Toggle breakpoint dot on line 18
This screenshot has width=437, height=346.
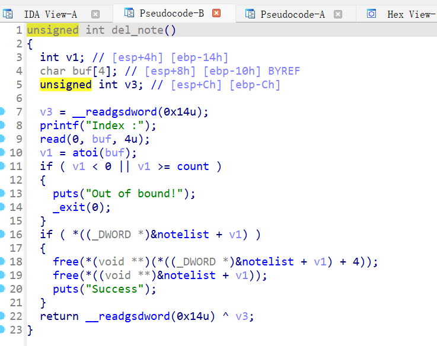[x=2, y=261]
